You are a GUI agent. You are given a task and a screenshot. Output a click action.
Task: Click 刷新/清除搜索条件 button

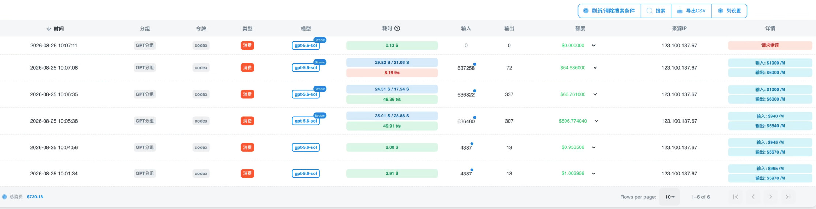click(x=609, y=11)
